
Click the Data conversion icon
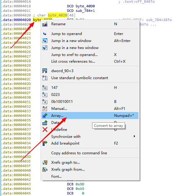click(x=45, y=123)
